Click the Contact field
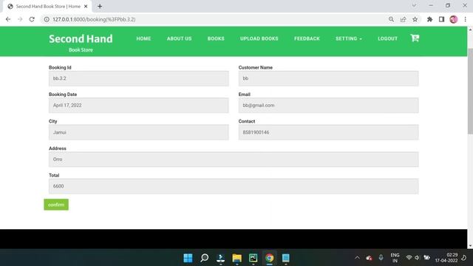Screen dimensions: 473x266 [x=328, y=132]
